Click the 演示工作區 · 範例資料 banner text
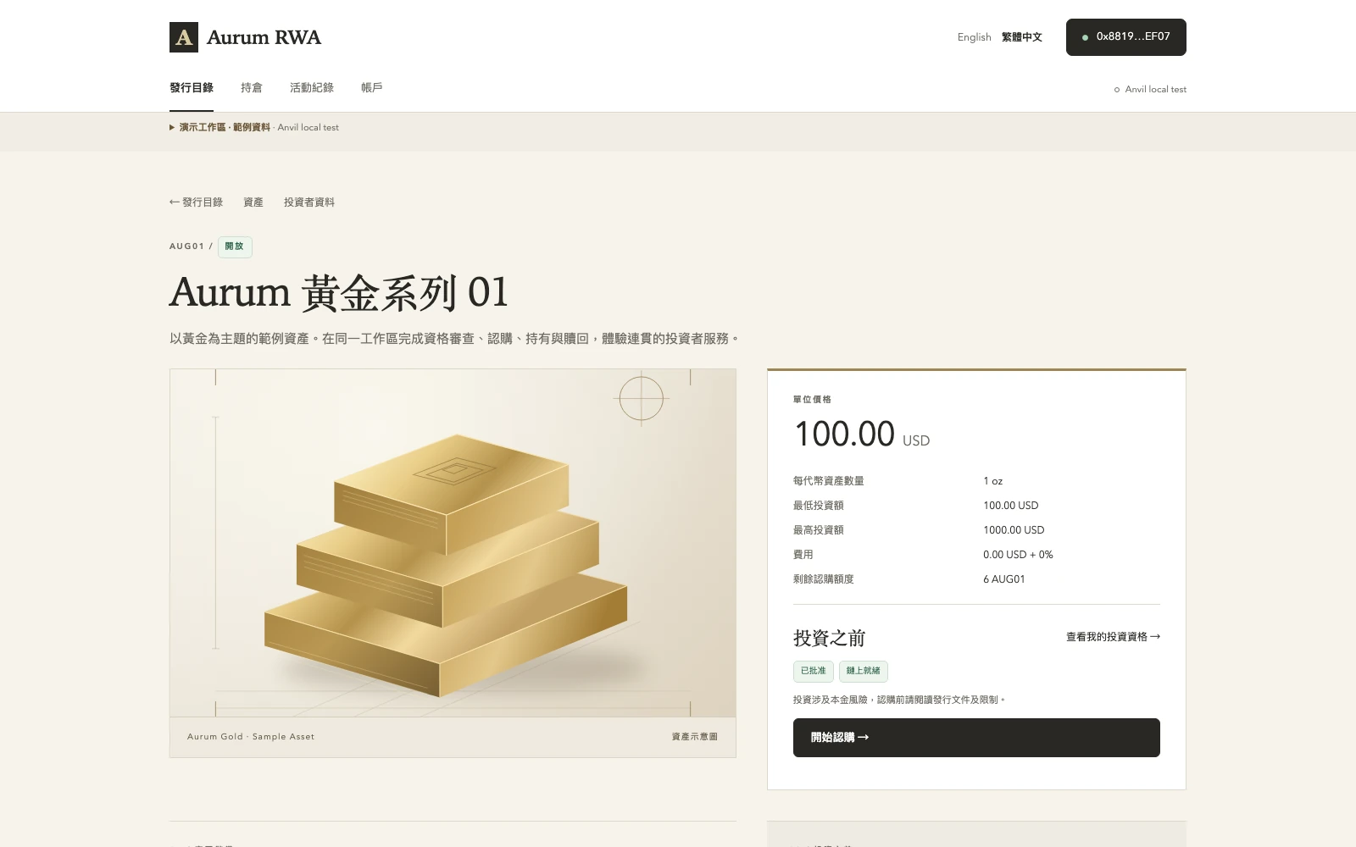1356x847 pixels. (x=225, y=128)
